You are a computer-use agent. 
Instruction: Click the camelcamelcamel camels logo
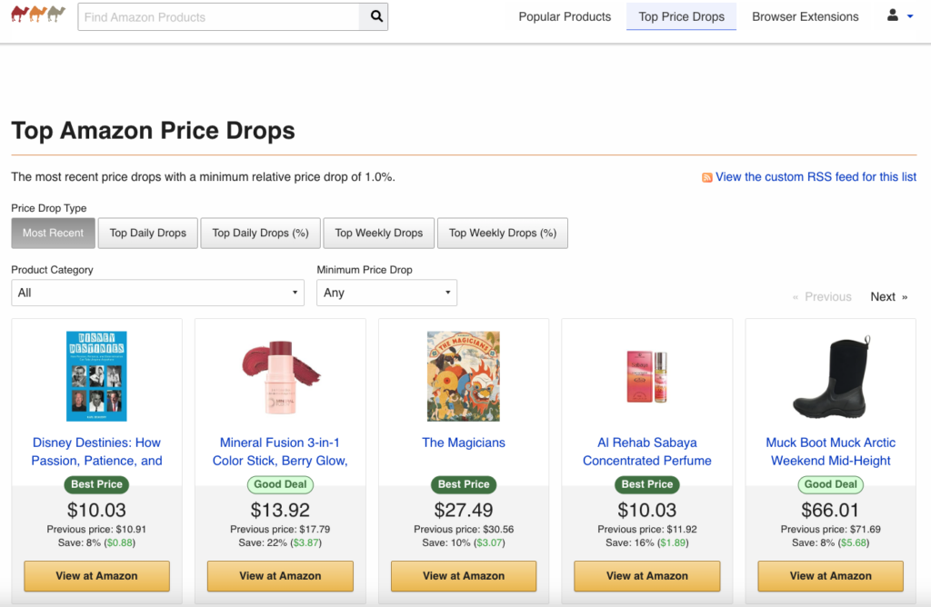coord(36,15)
